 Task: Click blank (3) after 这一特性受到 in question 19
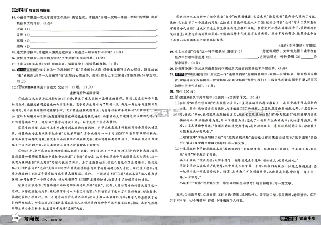[307, 57]
